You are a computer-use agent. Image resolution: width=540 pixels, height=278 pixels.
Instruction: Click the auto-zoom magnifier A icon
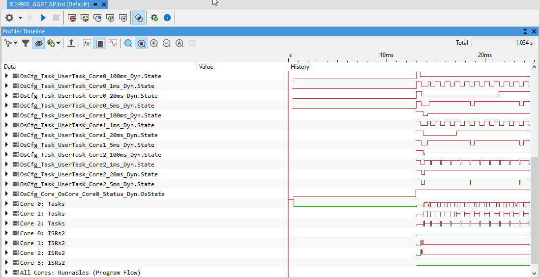pos(180,43)
